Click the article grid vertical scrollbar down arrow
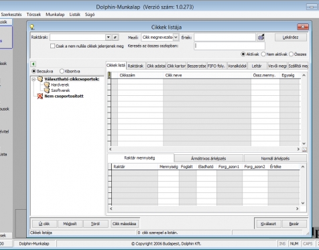The image size is (319, 250). click(304, 143)
